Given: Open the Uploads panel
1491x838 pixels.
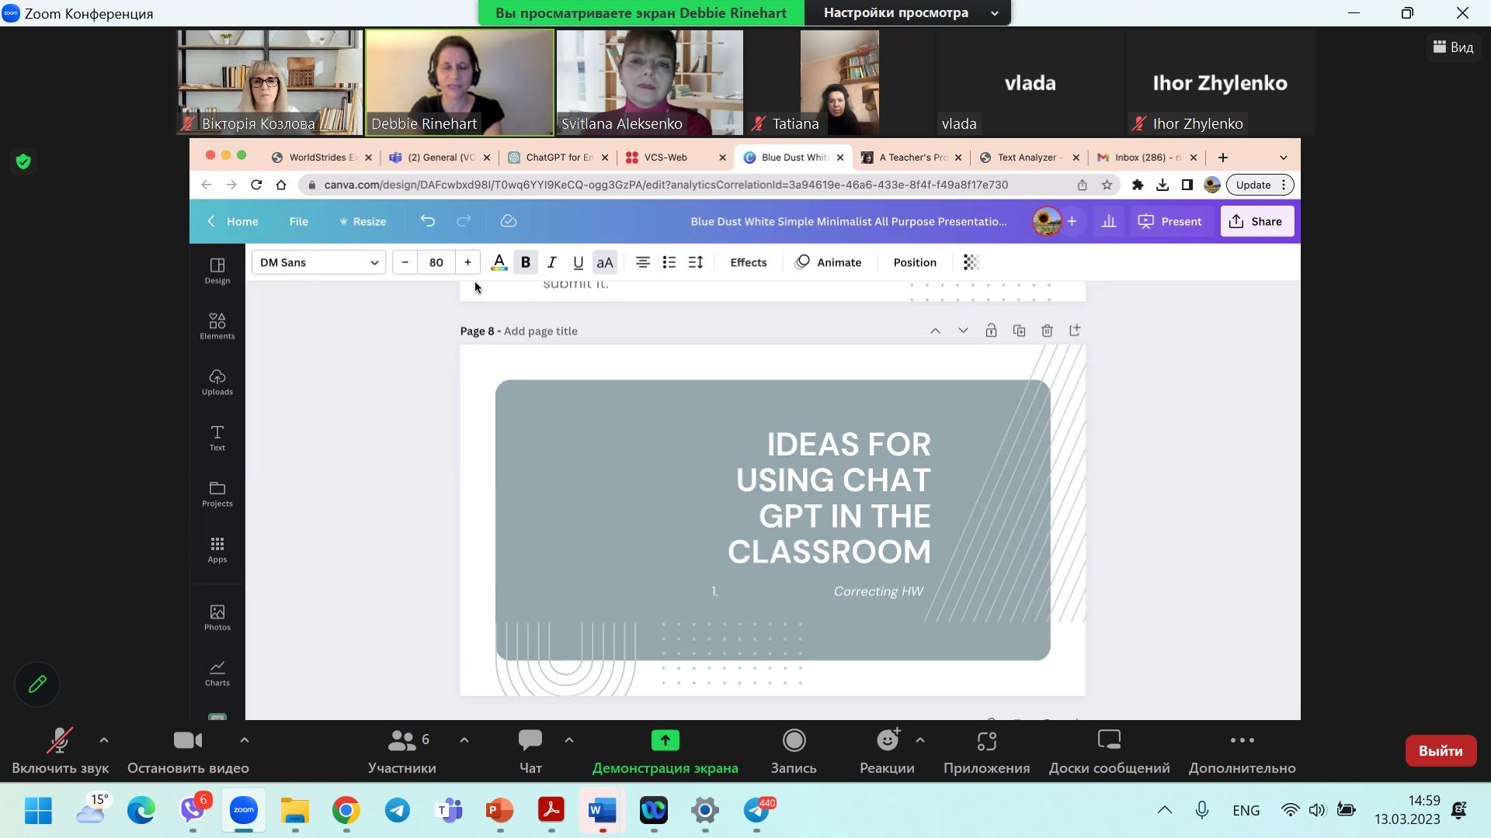Looking at the screenshot, I should 217,382.
